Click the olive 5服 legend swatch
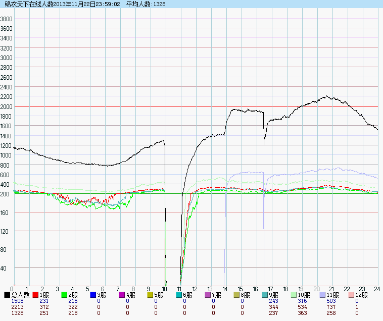Viewport: 383px width, 321px height. click(x=151, y=295)
